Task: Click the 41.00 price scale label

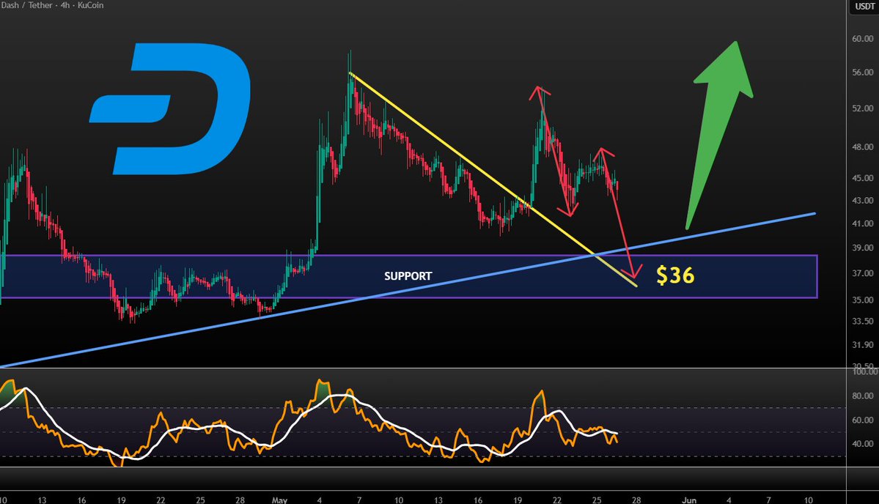Action: (x=863, y=223)
